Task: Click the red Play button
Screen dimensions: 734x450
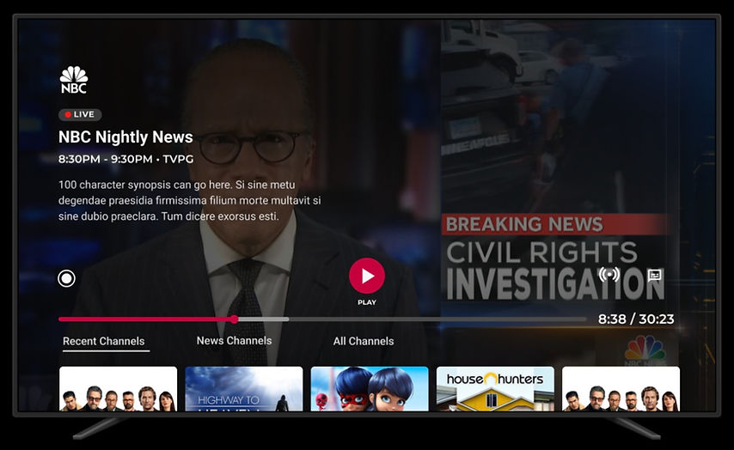Action: pyautogui.click(x=367, y=276)
